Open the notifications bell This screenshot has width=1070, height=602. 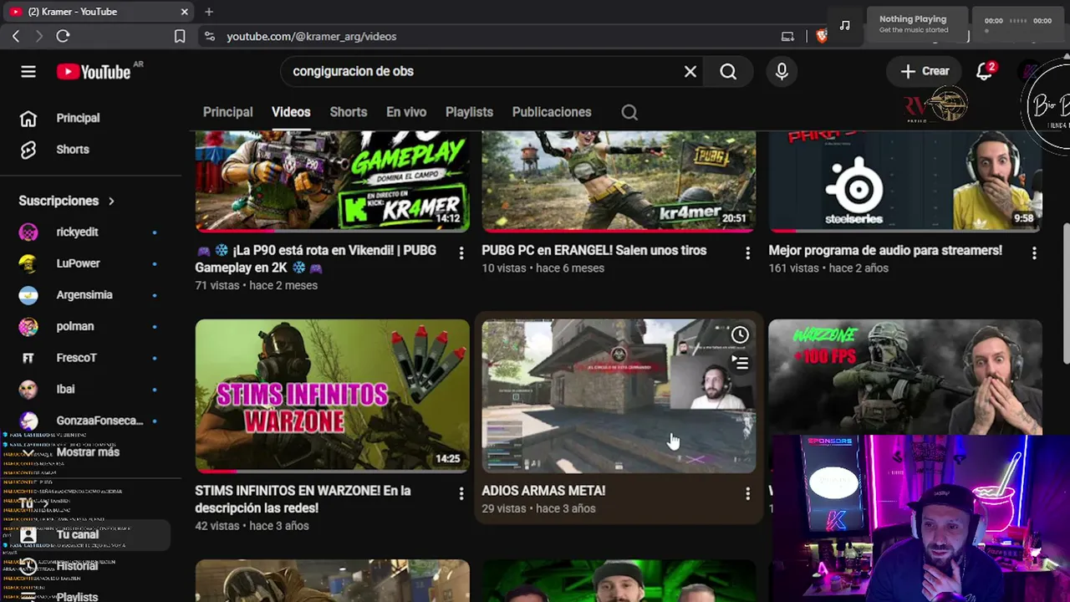(985, 72)
